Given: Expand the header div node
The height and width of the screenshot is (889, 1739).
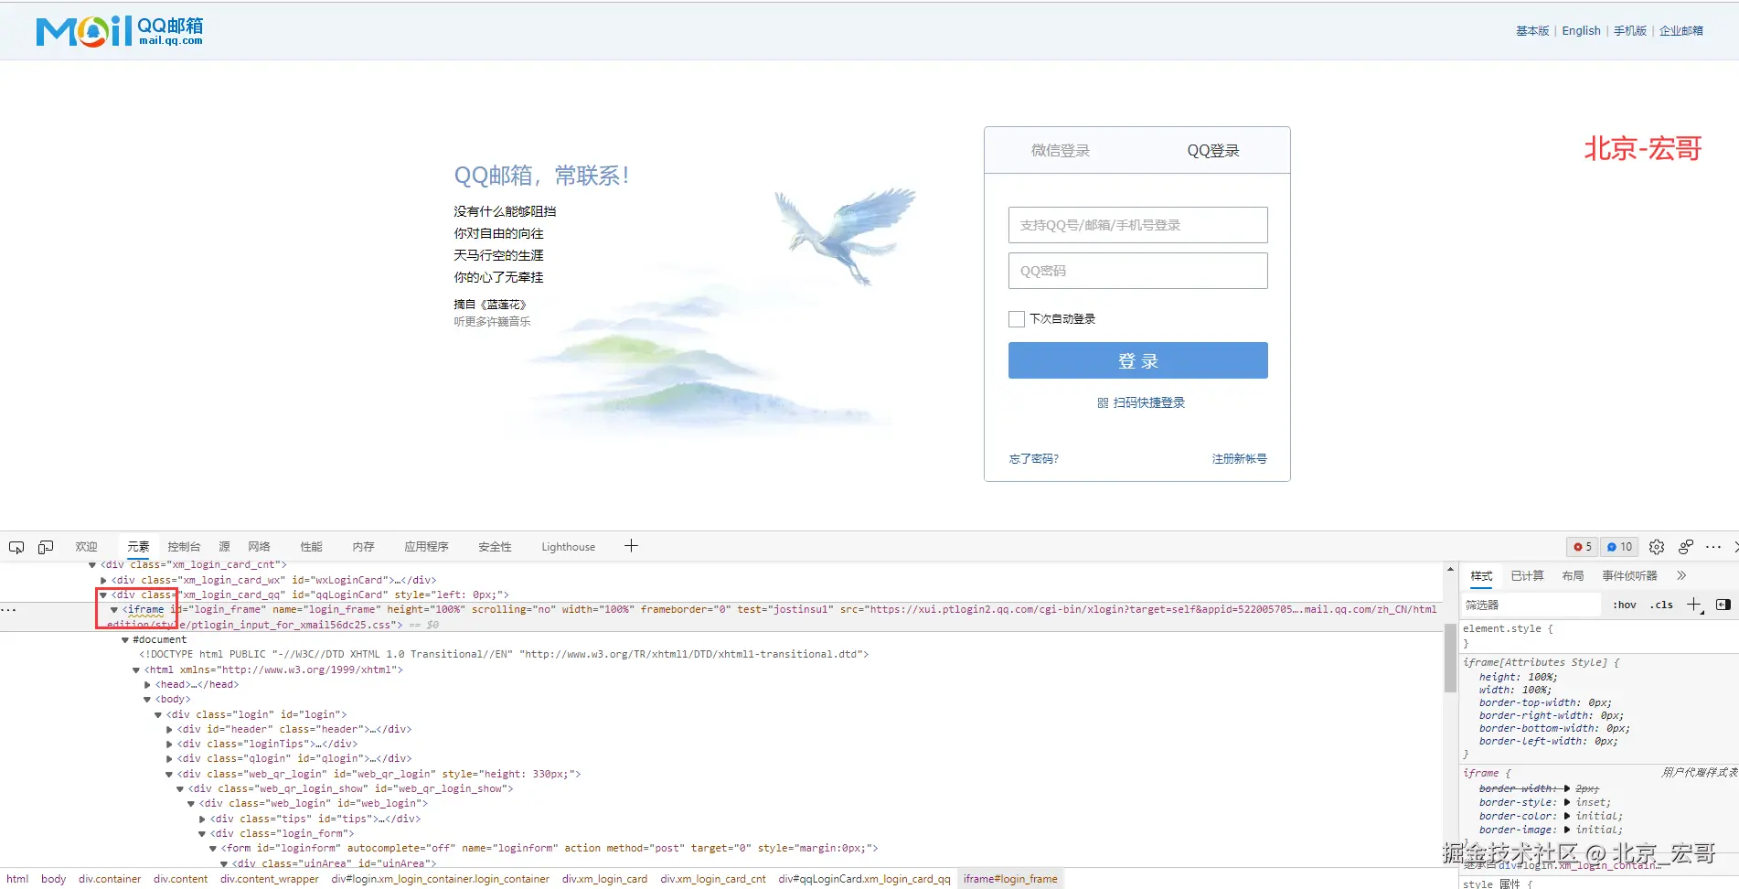Looking at the screenshot, I should [x=169, y=729].
